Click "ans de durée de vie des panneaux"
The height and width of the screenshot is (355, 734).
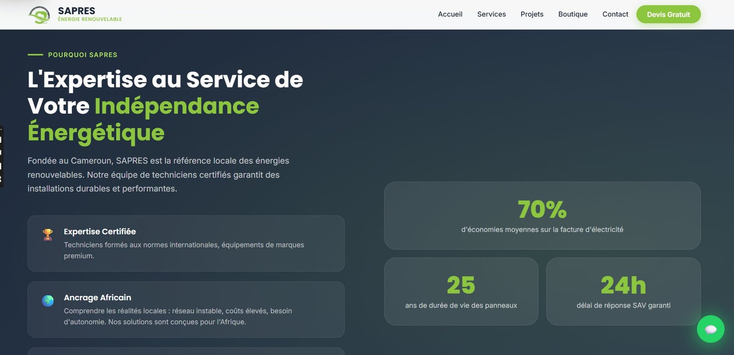coord(461,305)
